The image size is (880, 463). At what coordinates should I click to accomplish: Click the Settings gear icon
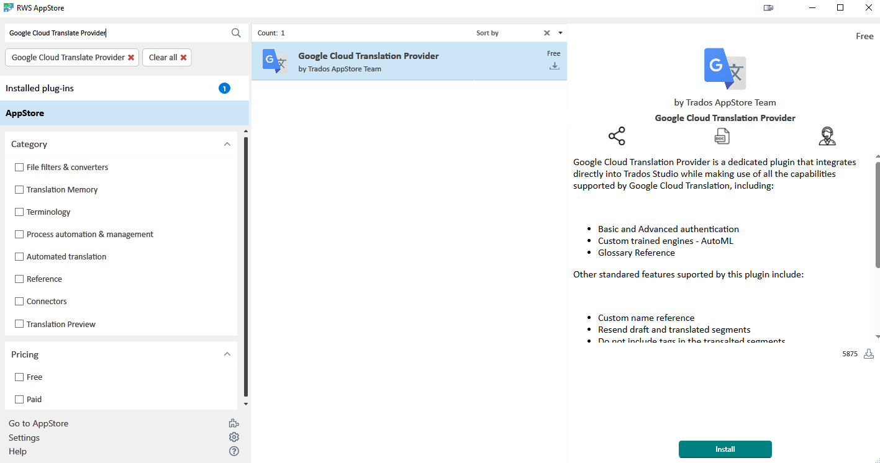tap(234, 437)
